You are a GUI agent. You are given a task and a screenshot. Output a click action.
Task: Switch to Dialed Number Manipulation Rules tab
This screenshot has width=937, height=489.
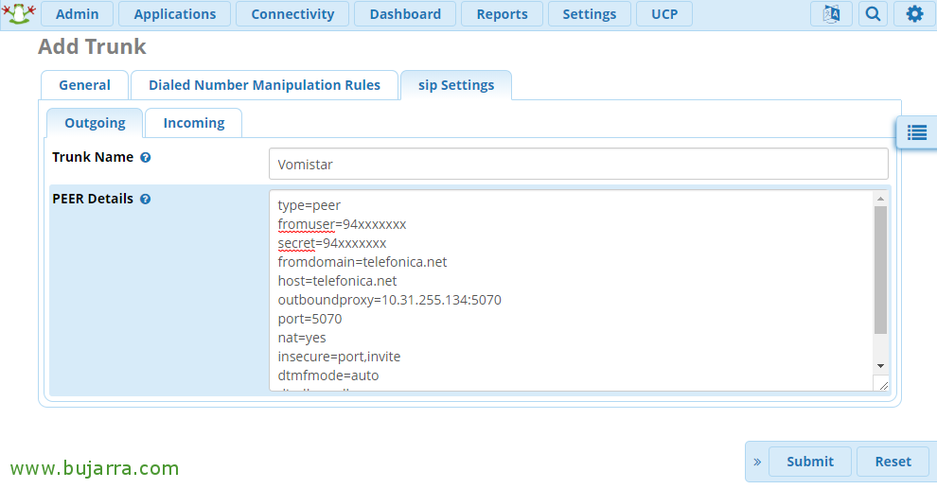click(264, 85)
